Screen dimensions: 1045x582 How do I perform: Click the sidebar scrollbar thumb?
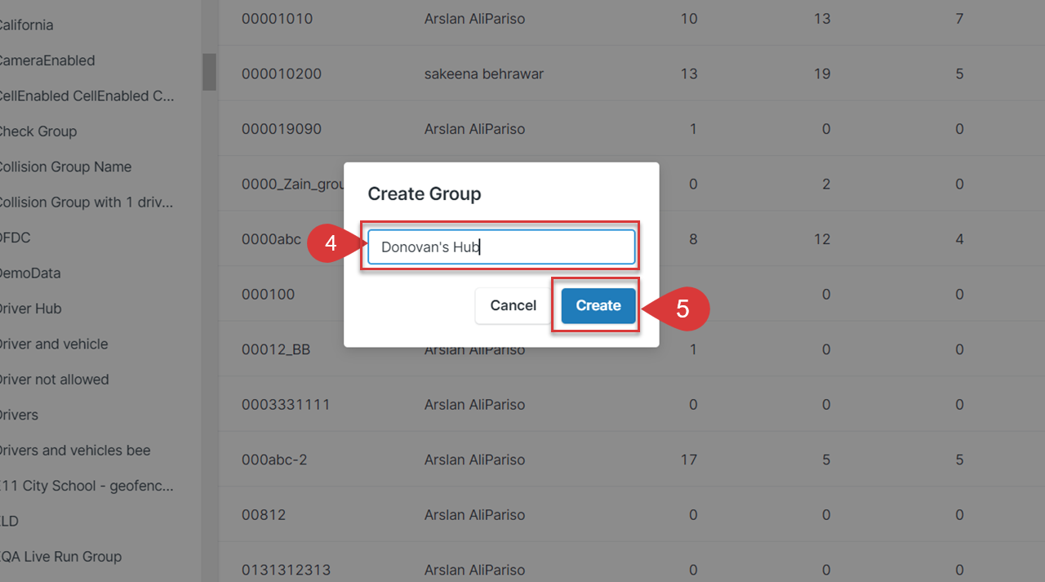(x=209, y=72)
